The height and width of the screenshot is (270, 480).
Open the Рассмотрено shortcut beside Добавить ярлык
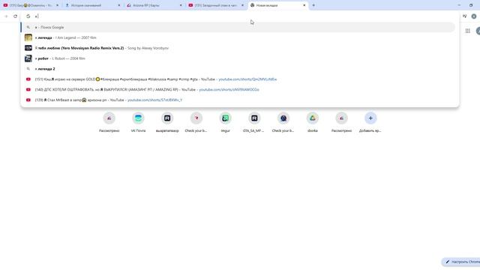point(341,121)
